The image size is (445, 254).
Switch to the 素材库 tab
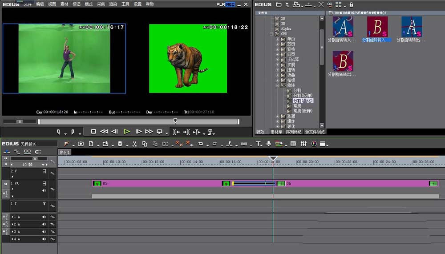[276, 132]
